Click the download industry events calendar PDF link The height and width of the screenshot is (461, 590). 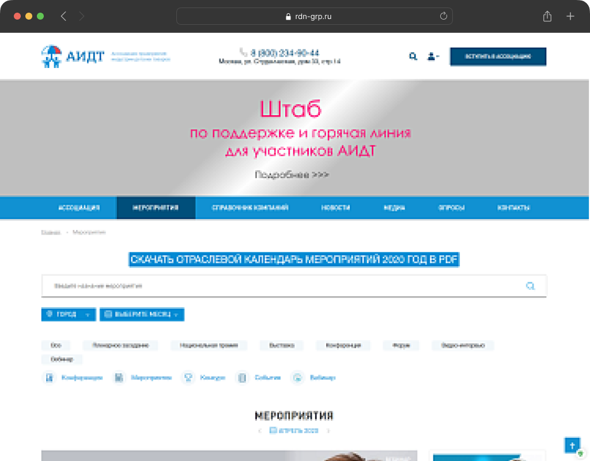click(x=294, y=260)
